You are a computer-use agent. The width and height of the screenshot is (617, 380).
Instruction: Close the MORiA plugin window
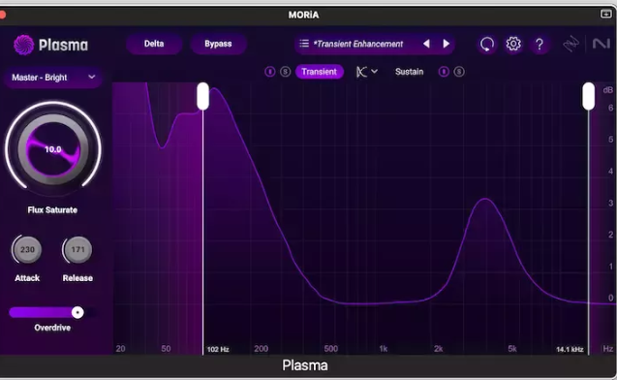[x=2, y=15]
